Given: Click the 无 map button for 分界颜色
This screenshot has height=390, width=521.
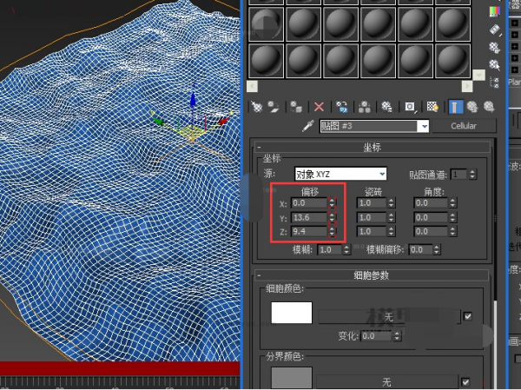Looking at the screenshot, I should pos(386,382).
